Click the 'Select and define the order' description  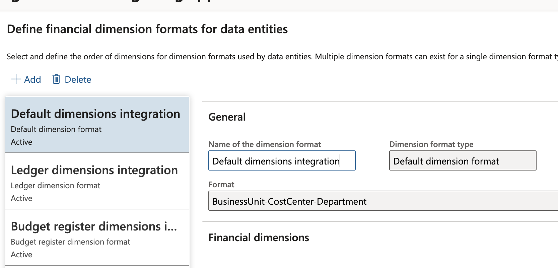click(x=282, y=57)
